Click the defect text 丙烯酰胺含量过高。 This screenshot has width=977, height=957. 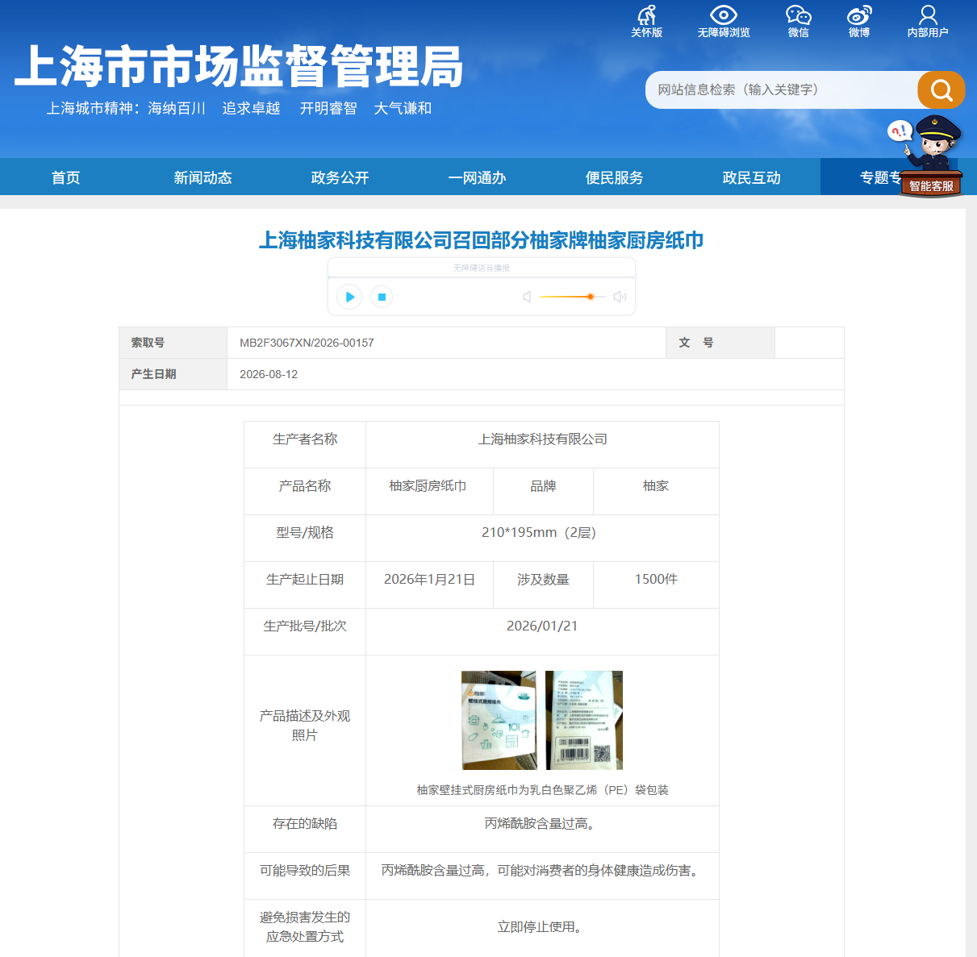[x=542, y=824]
